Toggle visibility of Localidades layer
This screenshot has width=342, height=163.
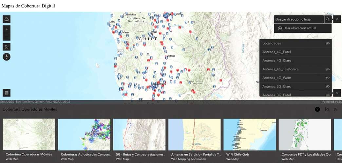coord(327,44)
